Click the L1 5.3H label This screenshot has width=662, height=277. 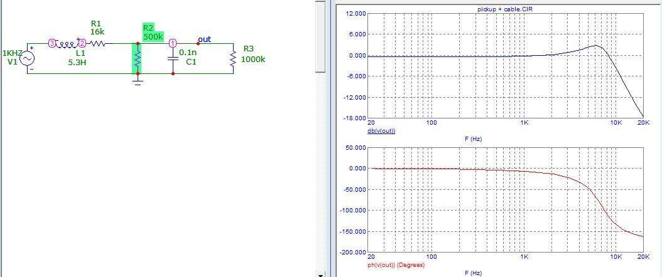click(78, 58)
